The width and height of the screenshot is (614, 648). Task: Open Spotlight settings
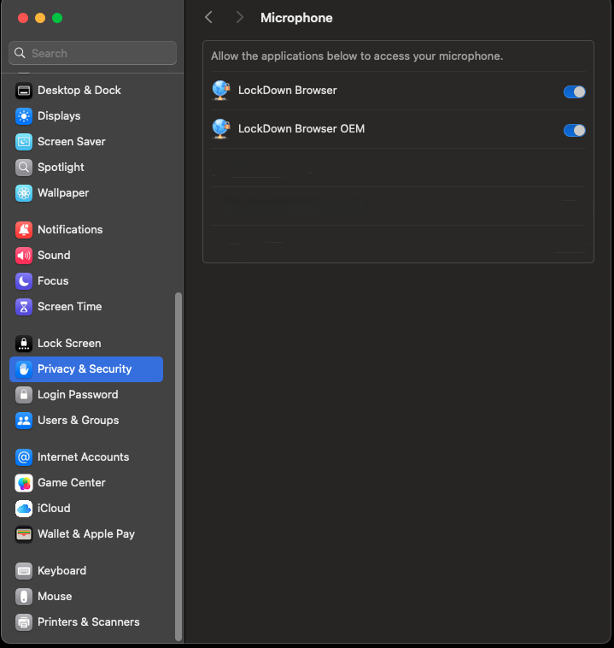point(86,168)
